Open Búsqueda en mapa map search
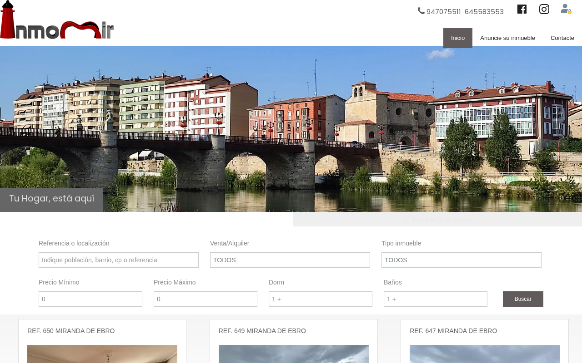The height and width of the screenshot is (363, 582). coord(437,219)
